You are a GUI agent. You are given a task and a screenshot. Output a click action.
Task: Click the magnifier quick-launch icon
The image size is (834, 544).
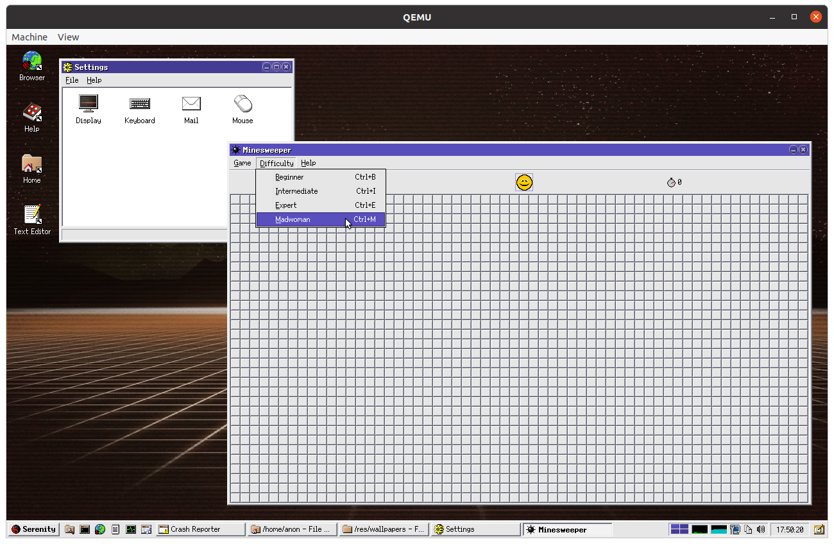pos(68,529)
